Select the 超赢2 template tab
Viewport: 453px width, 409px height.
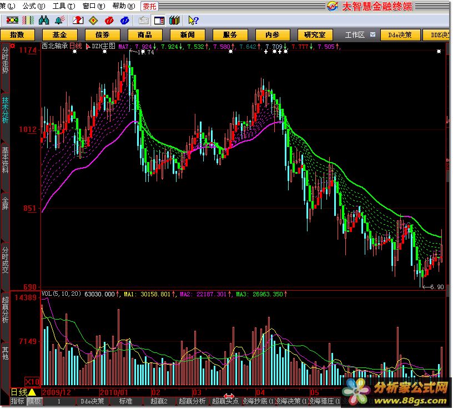coord(159,401)
